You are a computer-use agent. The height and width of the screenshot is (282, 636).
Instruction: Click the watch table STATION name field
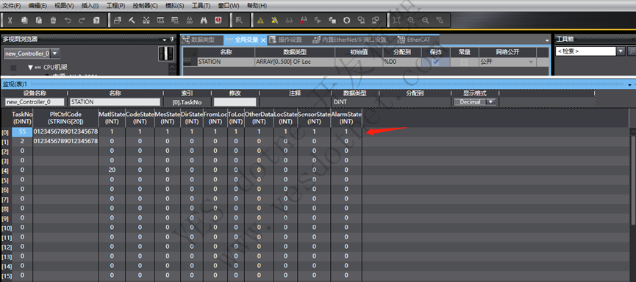(115, 102)
